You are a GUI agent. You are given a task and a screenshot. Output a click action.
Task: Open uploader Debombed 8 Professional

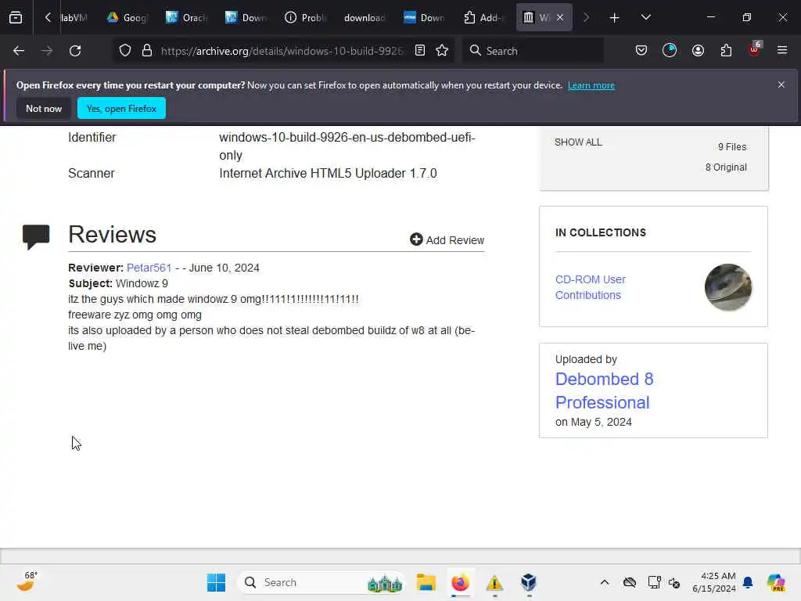(x=605, y=390)
